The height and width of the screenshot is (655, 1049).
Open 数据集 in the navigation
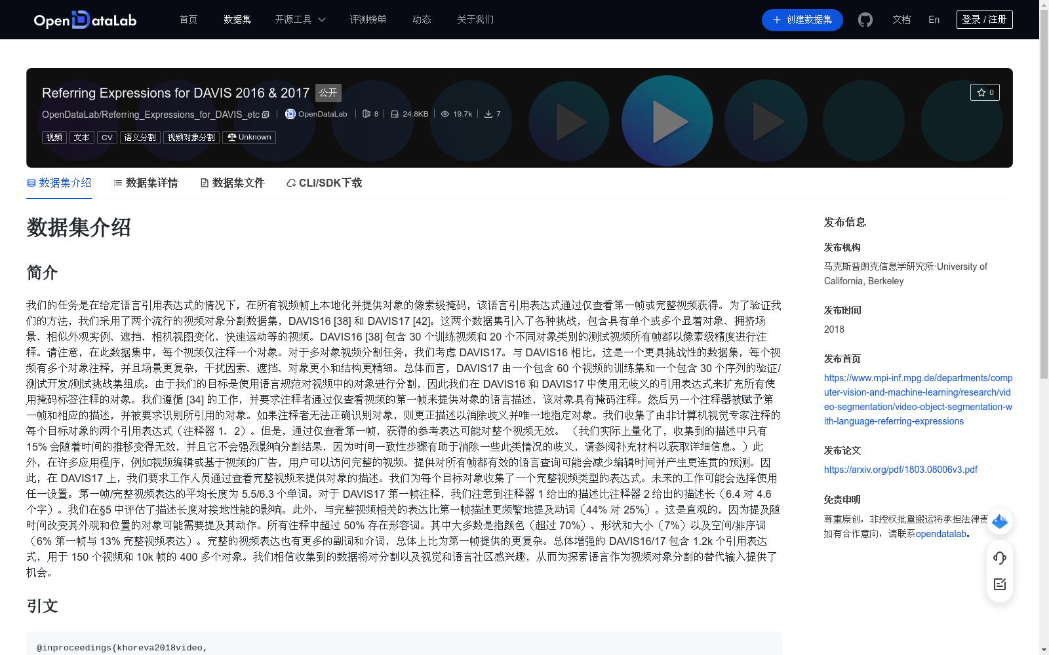237,20
